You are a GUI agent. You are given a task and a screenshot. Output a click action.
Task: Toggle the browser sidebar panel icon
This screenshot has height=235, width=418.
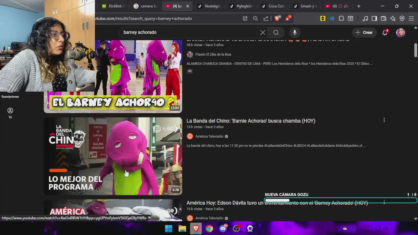click(x=374, y=19)
